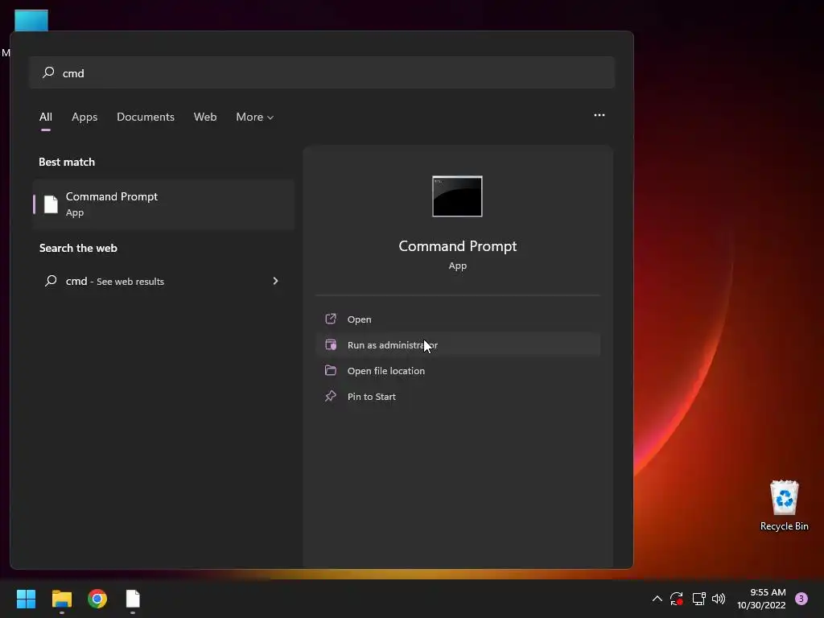Open cmd See web results

point(163,281)
